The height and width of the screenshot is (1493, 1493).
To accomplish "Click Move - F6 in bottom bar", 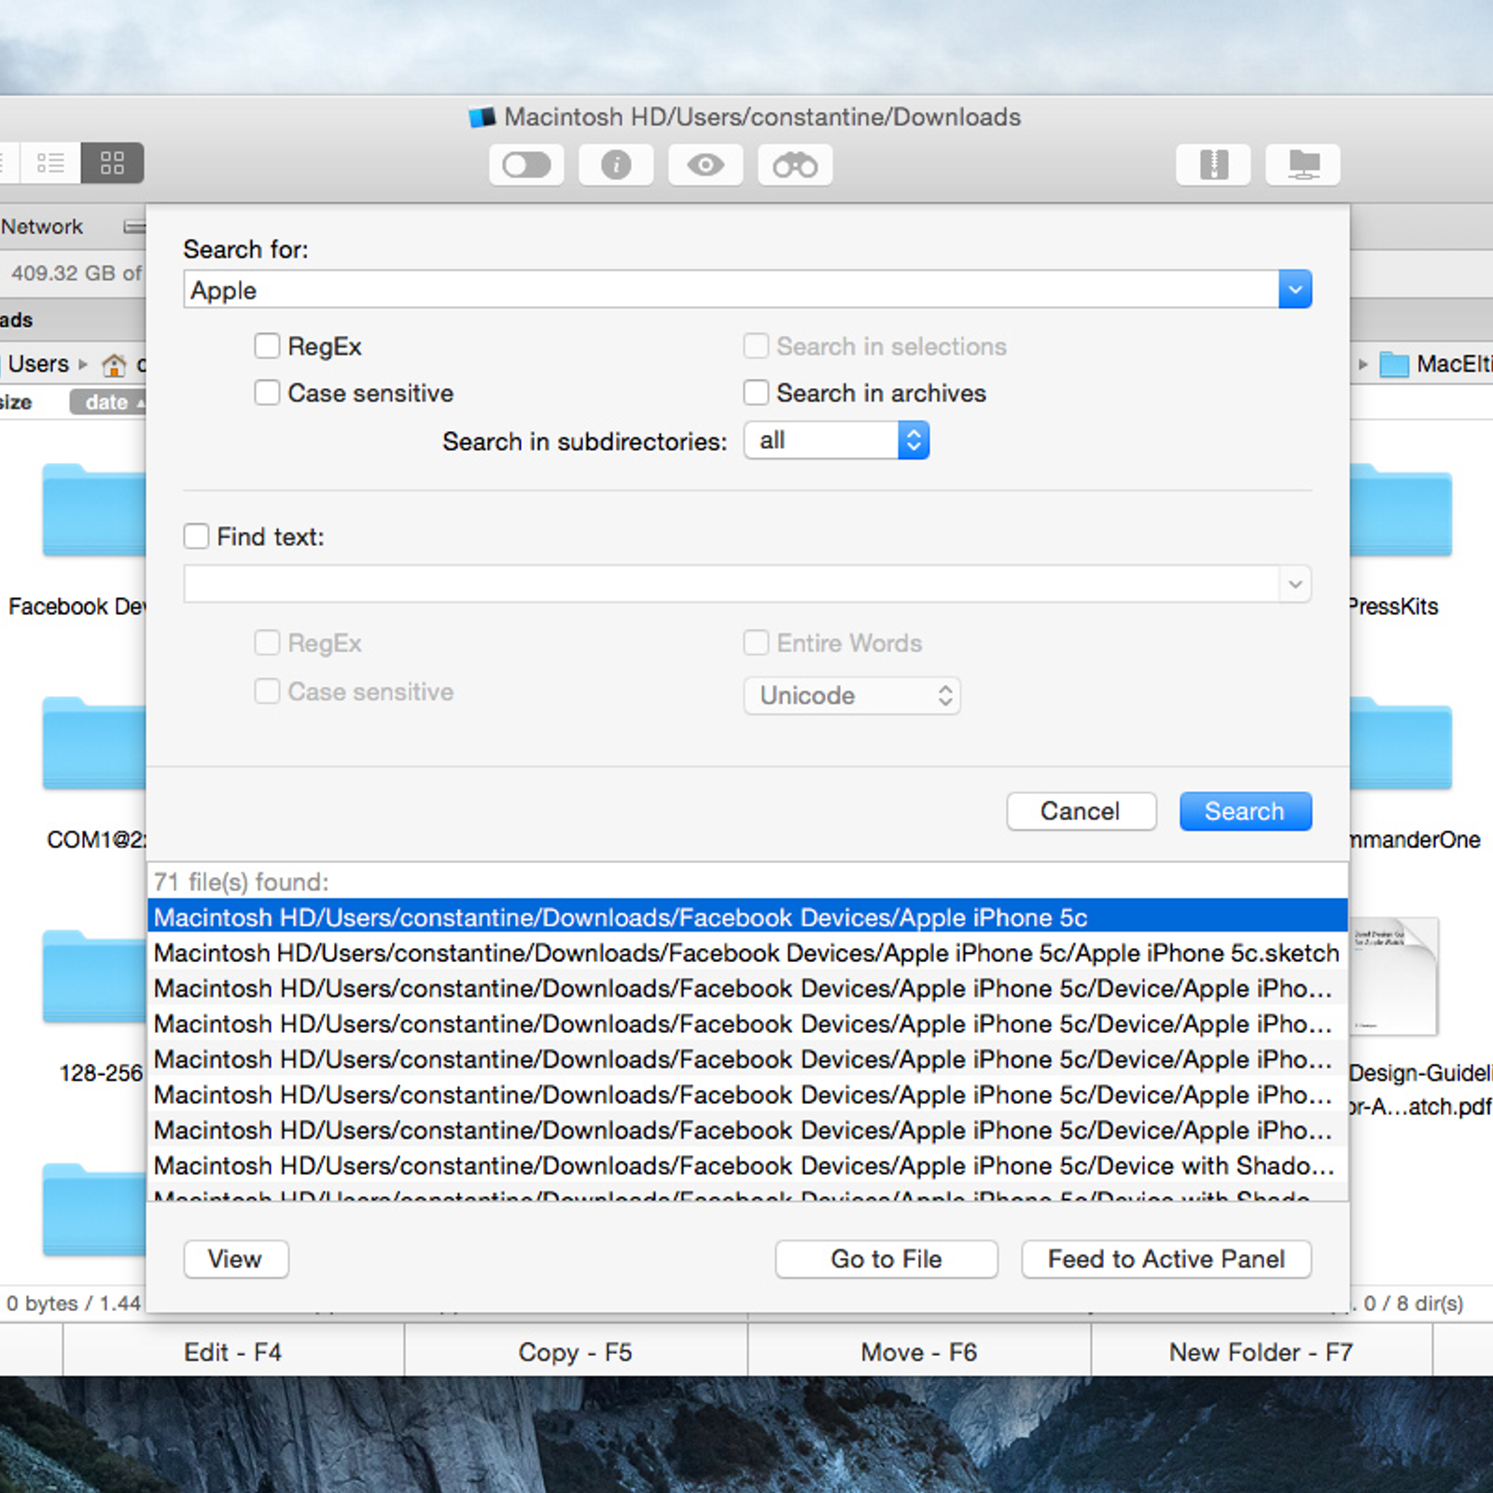I will [x=919, y=1352].
